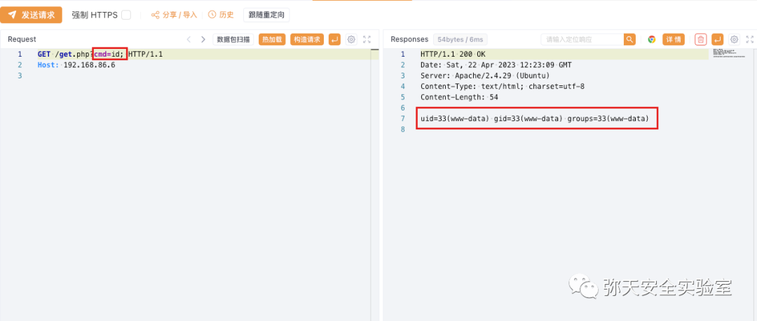Toggle line wrap icon in Request panel

tap(334, 40)
